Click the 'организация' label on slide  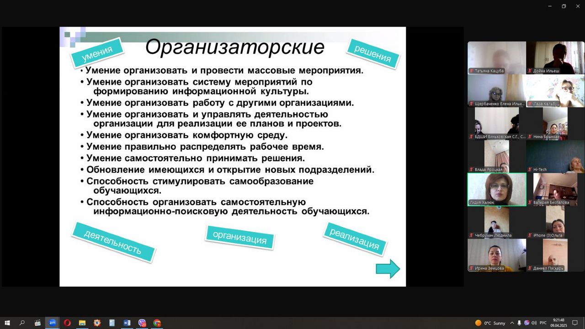coord(239,237)
